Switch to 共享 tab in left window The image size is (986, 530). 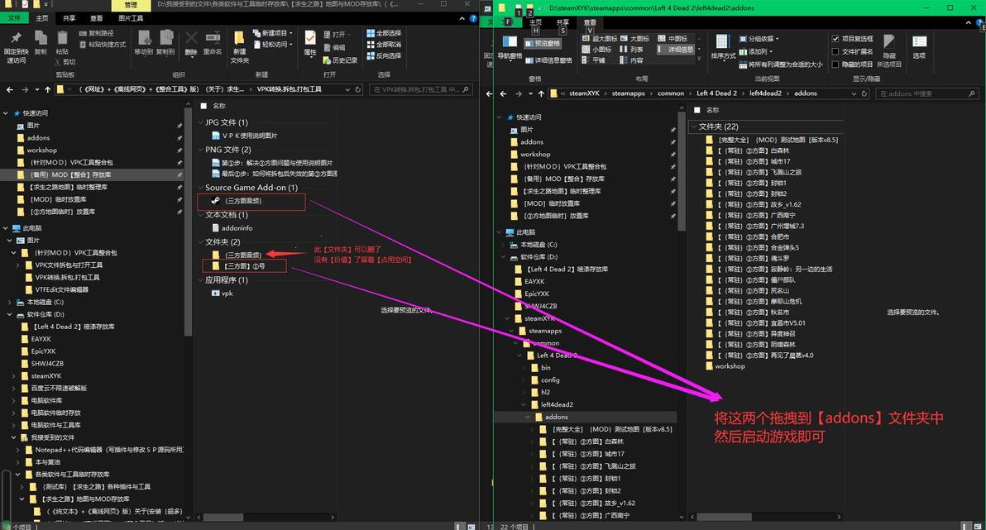69,18
